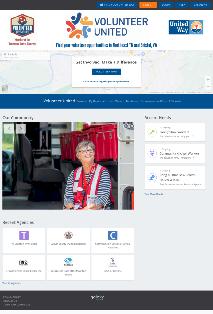Open Friends In Need FIN logo

24,262
